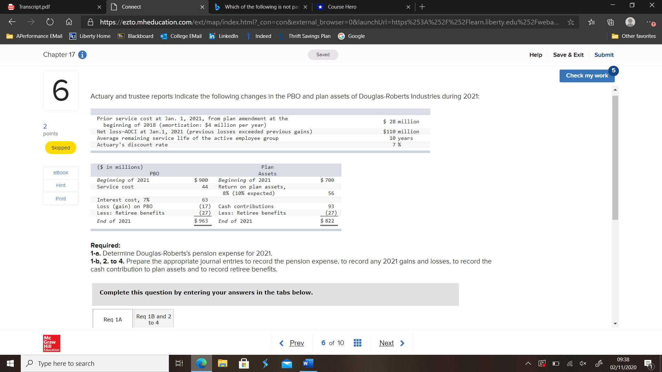
Task: Submit the Chapter 17 assignment
Action: [x=604, y=55]
